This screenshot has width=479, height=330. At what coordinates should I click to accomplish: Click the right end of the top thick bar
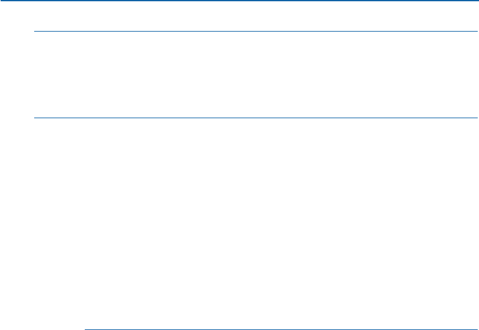tap(476, 1)
